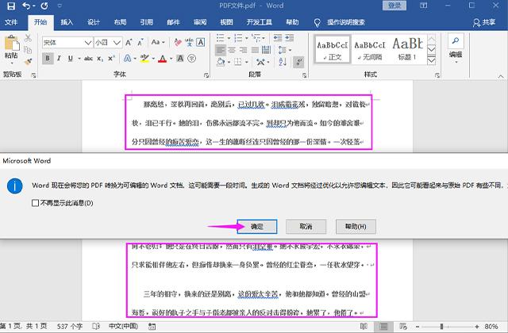
Task: Select the 正文 style
Action: [x=333, y=50]
